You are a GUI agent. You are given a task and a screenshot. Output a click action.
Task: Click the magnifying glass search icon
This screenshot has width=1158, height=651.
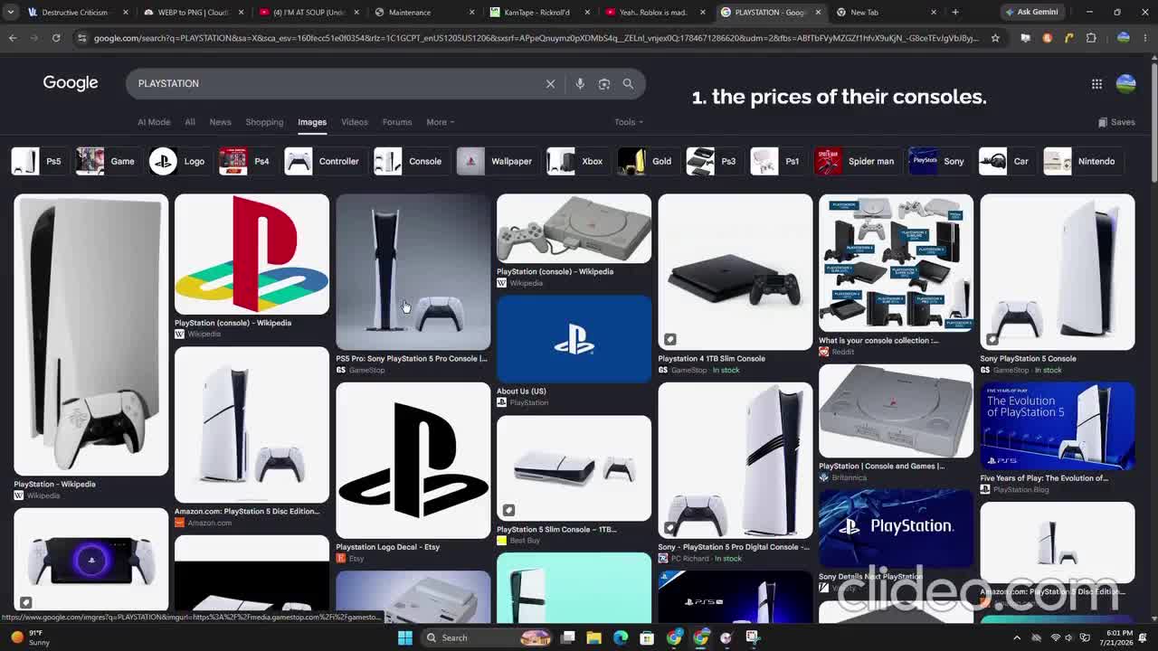pyautogui.click(x=628, y=83)
